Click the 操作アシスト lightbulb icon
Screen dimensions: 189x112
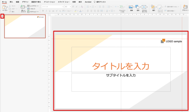pyautogui.click(x=94, y=2)
